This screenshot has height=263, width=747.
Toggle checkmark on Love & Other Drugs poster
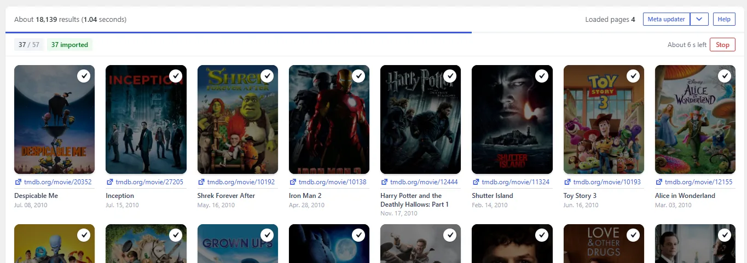[633, 235]
